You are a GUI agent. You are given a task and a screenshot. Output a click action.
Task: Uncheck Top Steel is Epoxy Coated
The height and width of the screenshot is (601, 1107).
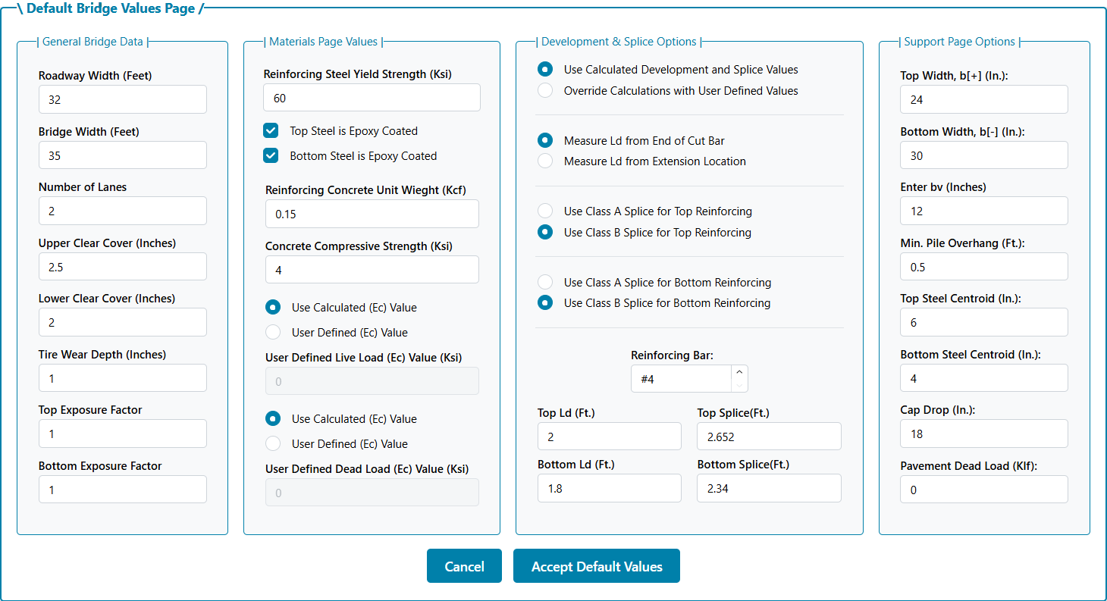click(x=271, y=131)
